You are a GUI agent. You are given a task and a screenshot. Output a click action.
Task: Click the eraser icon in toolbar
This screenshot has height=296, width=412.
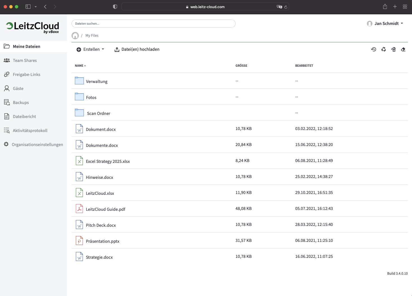pos(403,49)
